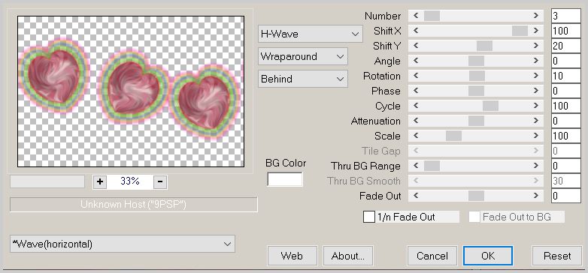Image resolution: width=588 pixels, height=273 pixels.
Task: Decrease Cycle with left arrow
Action: (x=416, y=106)
